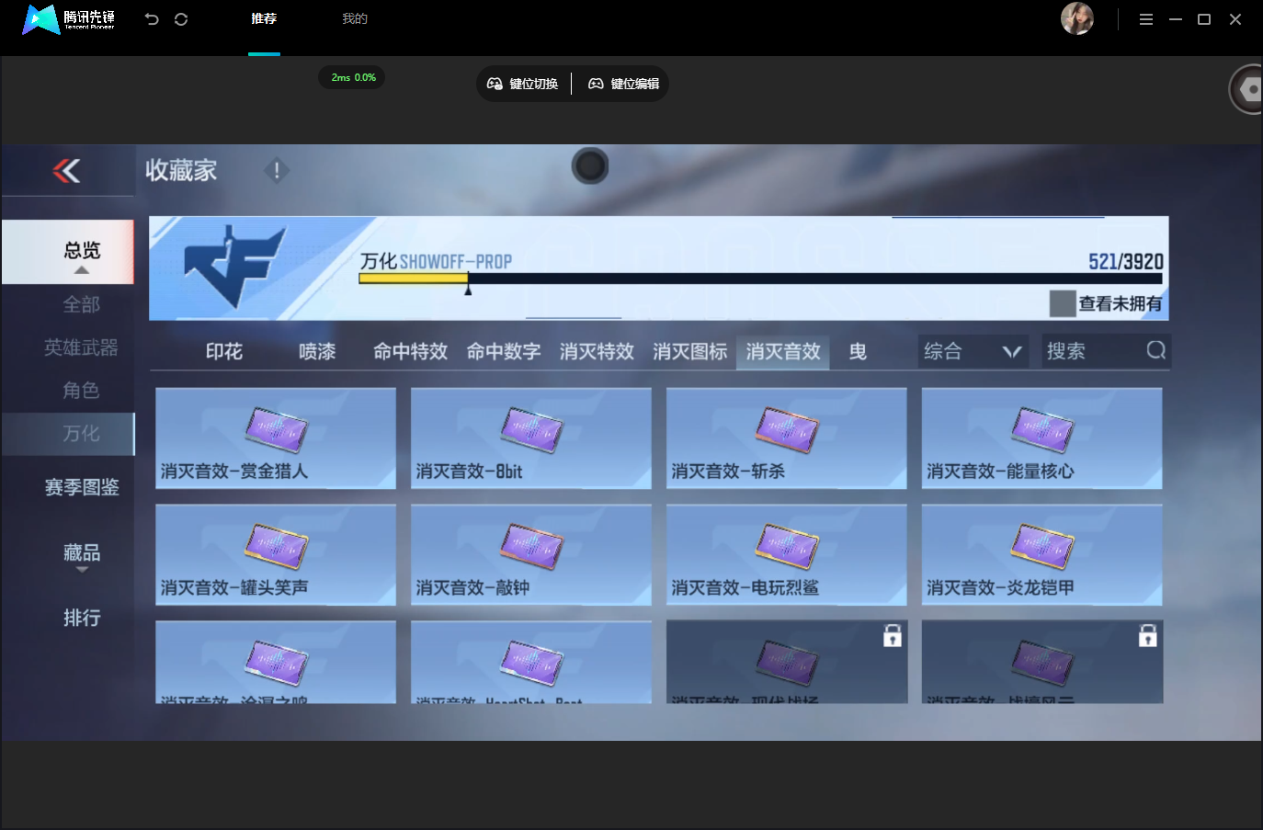Image resolution: width=1263 pixels, height=830 pixels.
Task: Open the 综合 sort dropdown
Action: coord(973,351)
